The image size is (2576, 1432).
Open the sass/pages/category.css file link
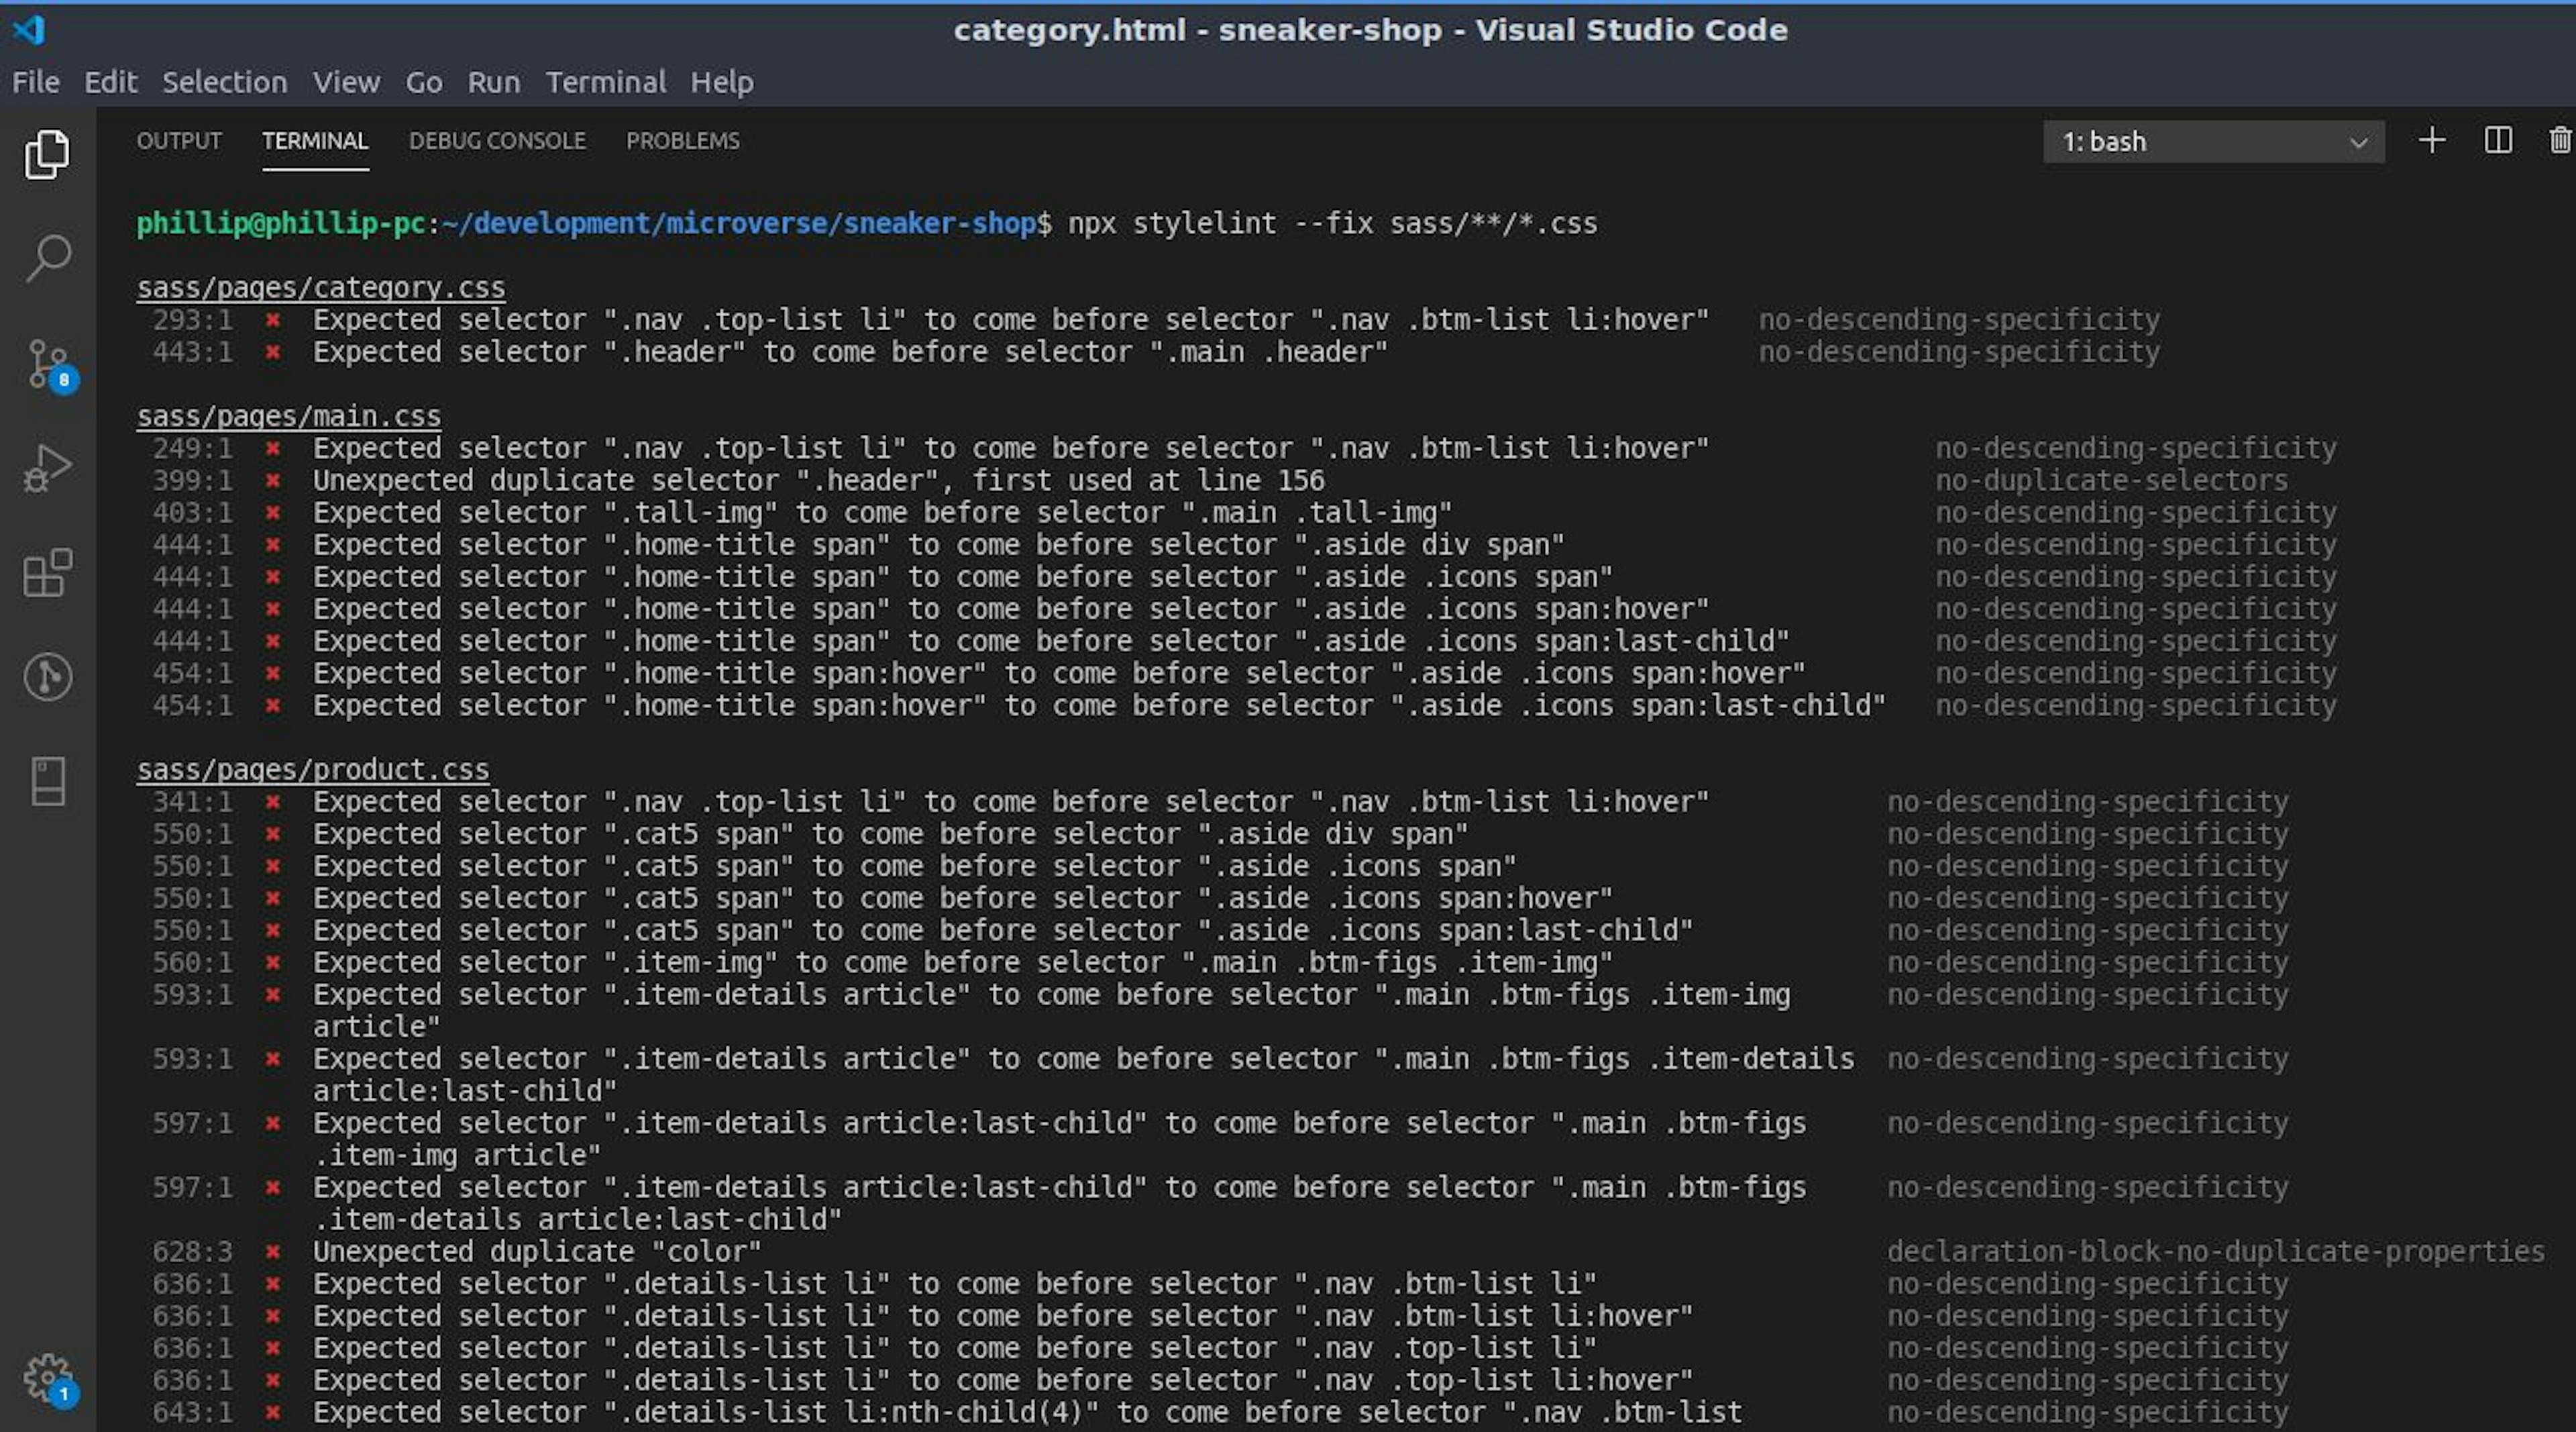click(321, 288)
